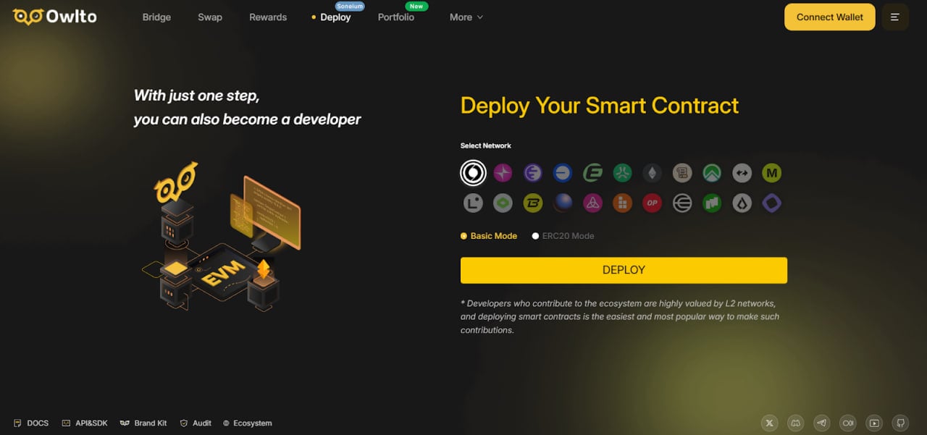Choose Basic Mode radio option
927x435 pixels.
point(489,236)
